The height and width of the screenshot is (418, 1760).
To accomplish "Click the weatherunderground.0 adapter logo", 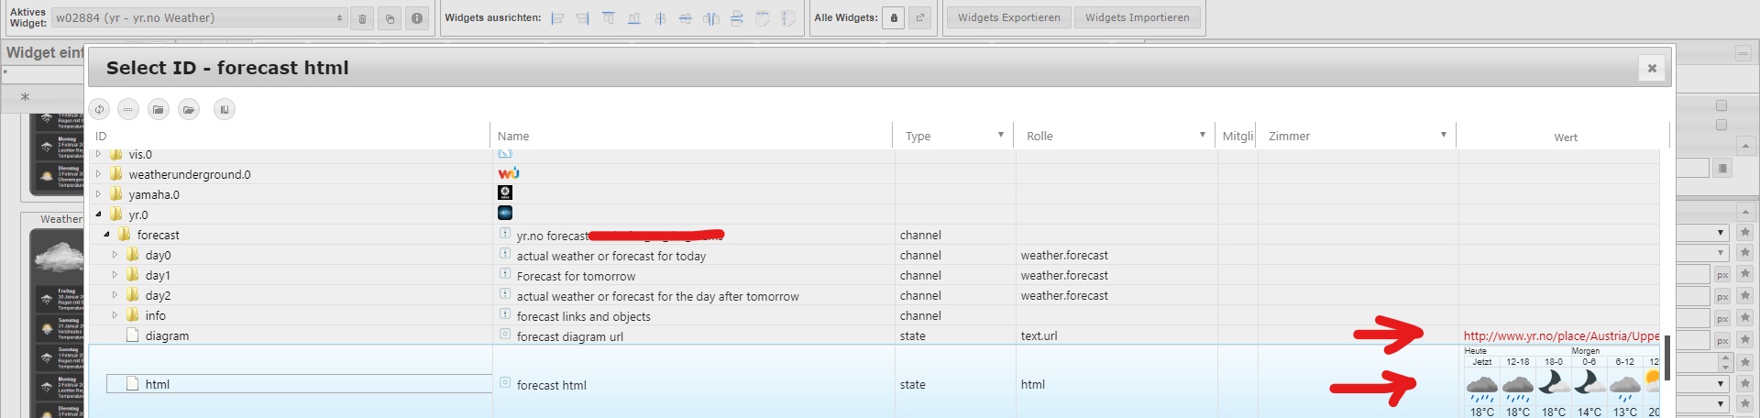I will (x=509, y=173).
